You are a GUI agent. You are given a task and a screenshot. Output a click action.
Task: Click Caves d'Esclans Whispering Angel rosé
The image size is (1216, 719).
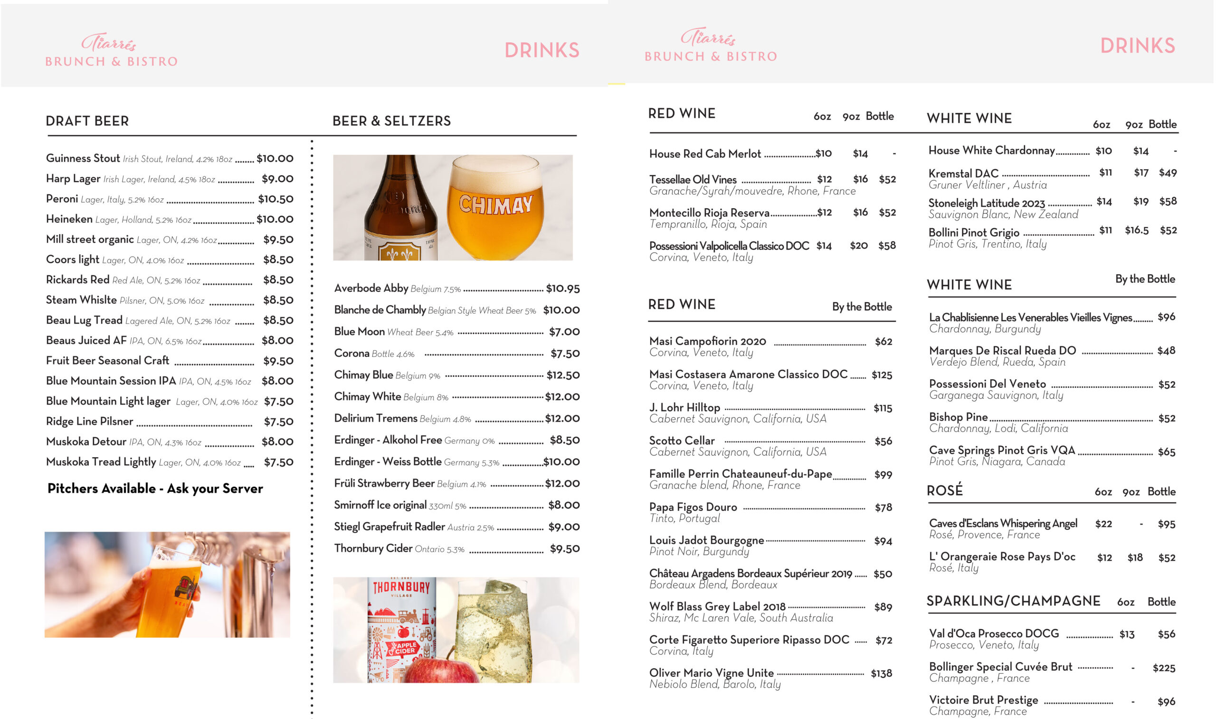point(1052,529)
